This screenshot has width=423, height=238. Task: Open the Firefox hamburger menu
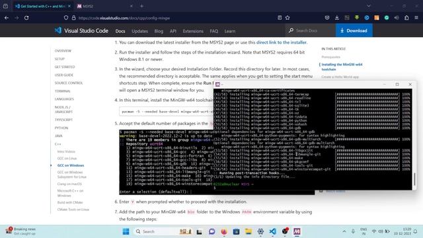(416, 18)
